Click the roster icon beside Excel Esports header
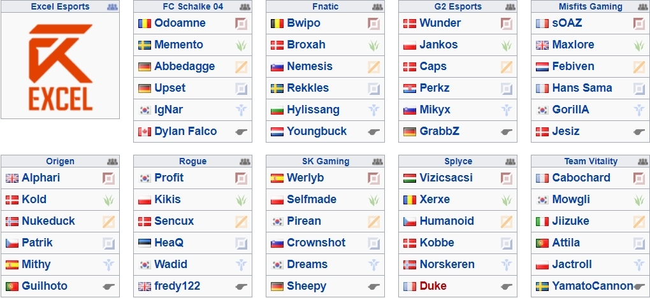The image size is (650, 298). coord(112,6)
